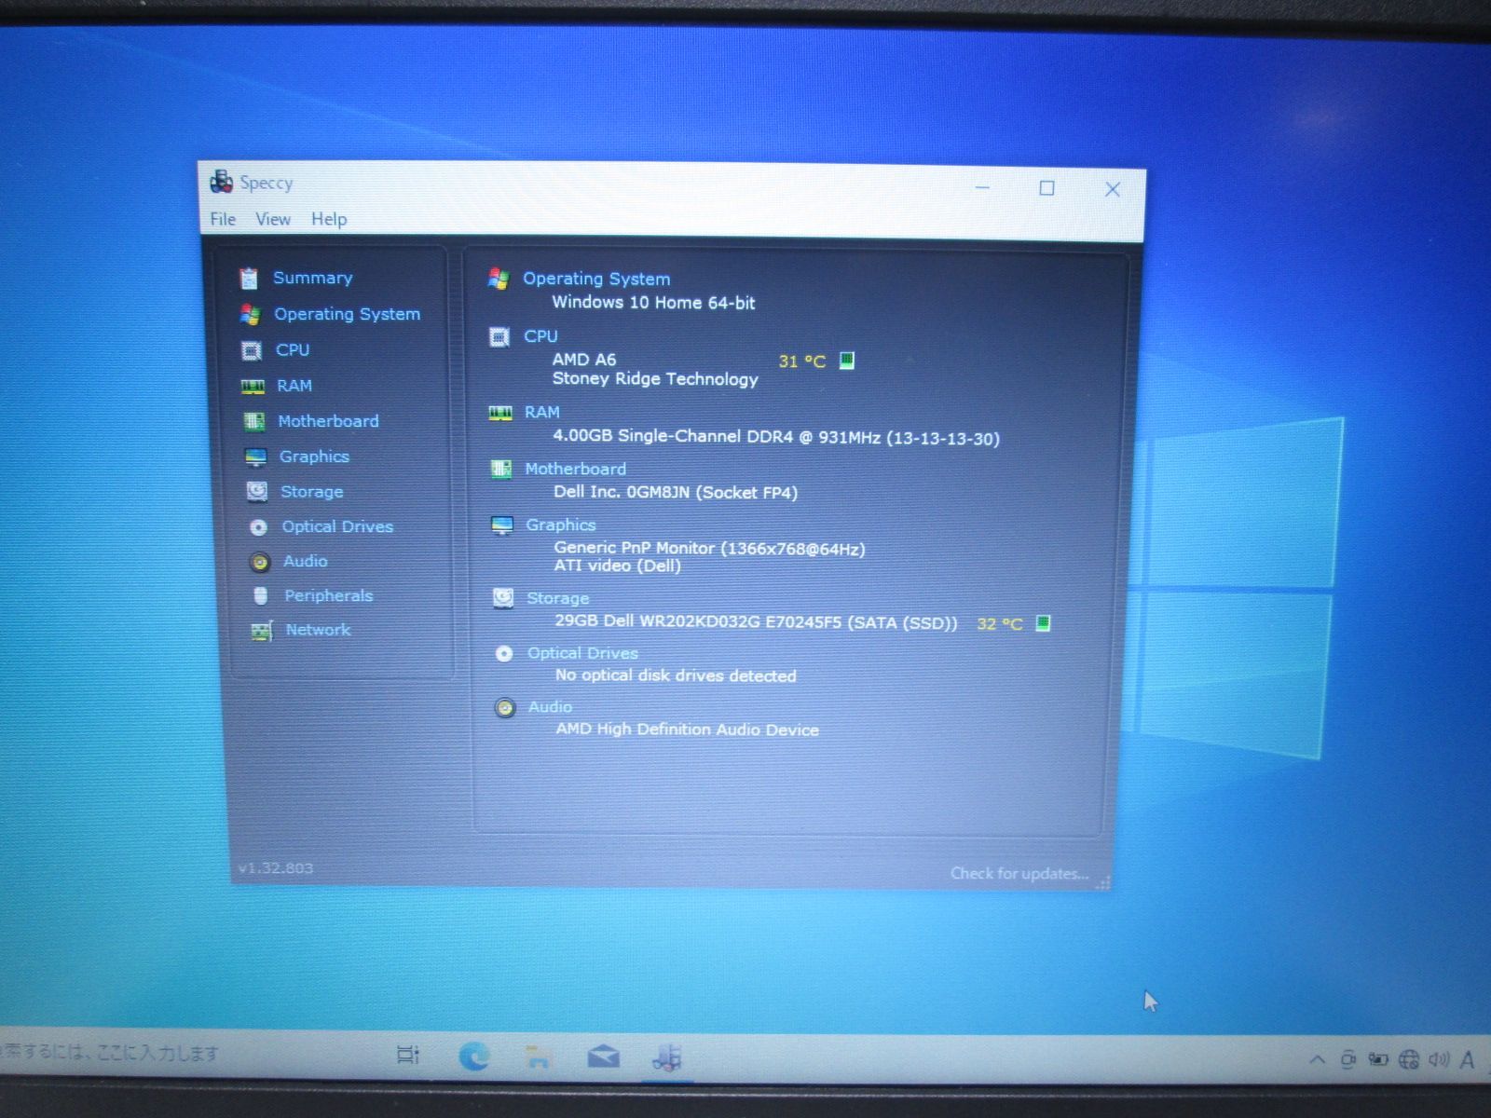Image resolution: width=1491 pixels, height=1118 pixels.
Task: Click the chip icon beside sidebar CPU
Action: [x=252, y=350]
